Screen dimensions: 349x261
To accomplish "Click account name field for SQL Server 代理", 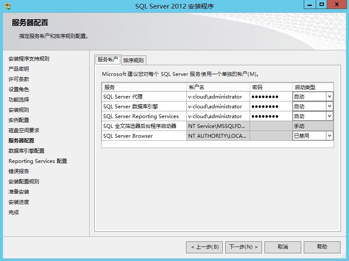I will 218,96.
